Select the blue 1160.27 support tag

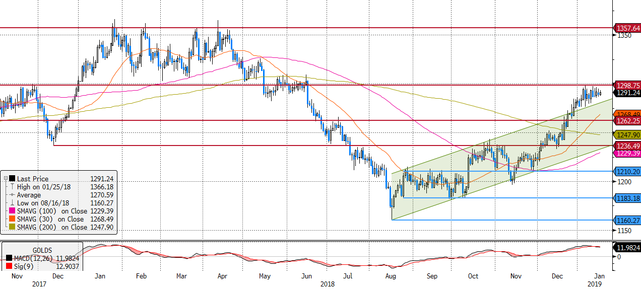627,220
